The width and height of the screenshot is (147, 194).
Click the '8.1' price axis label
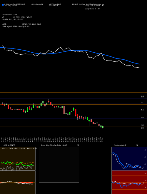point(142,102)
